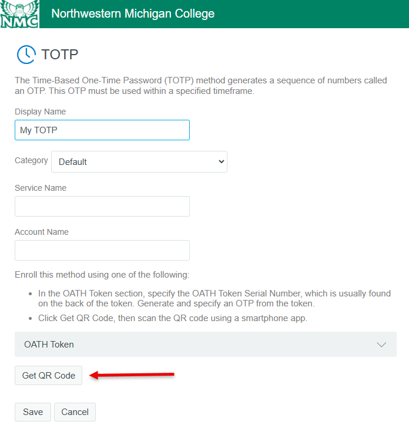Click the caret arrow of Category select
This screenshot has height=442, width=409.
pos(222,161)
